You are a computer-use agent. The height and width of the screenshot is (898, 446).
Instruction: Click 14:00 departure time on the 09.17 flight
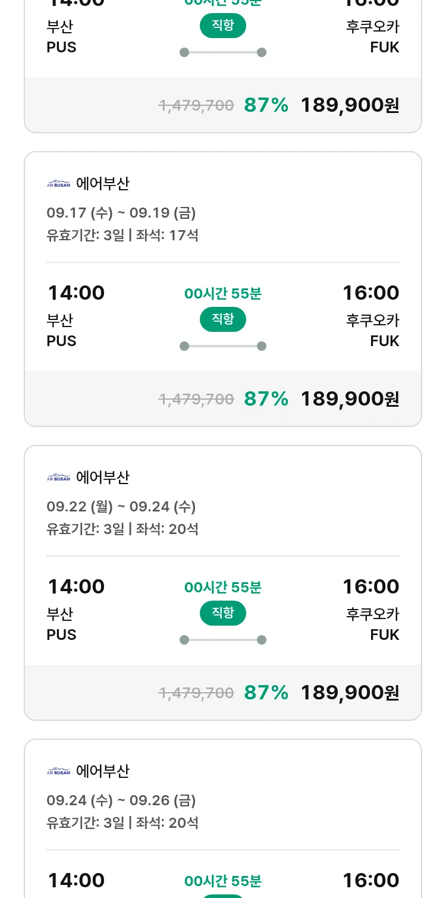tap(76, 293)
